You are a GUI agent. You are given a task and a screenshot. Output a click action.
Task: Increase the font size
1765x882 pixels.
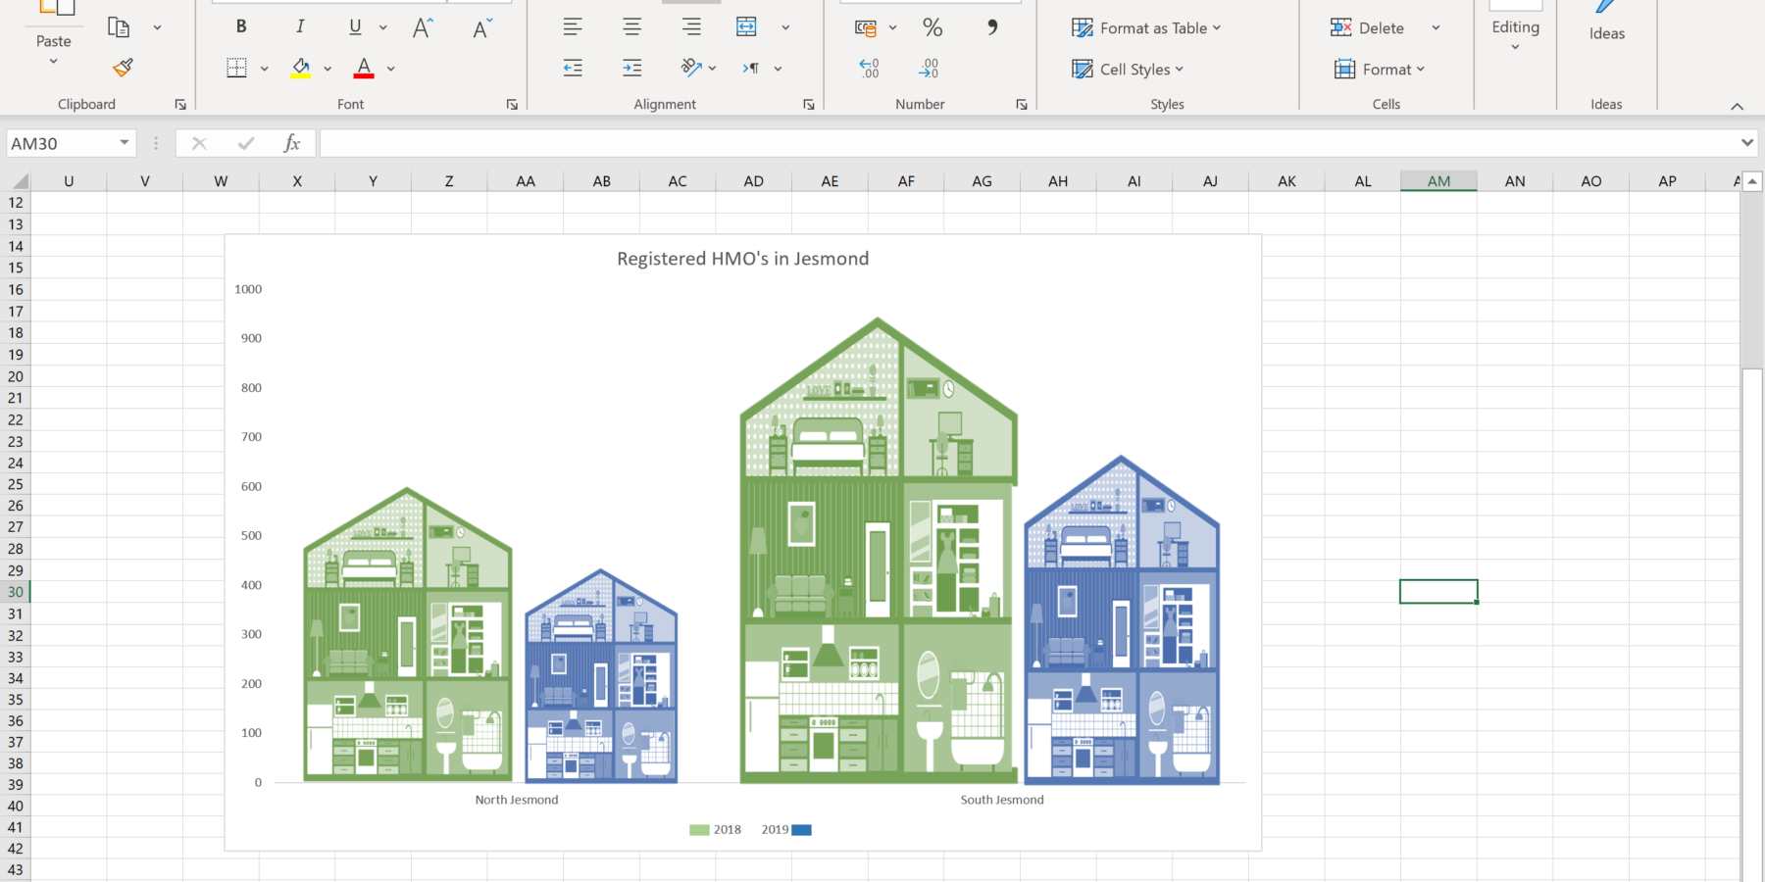[423, 27]
